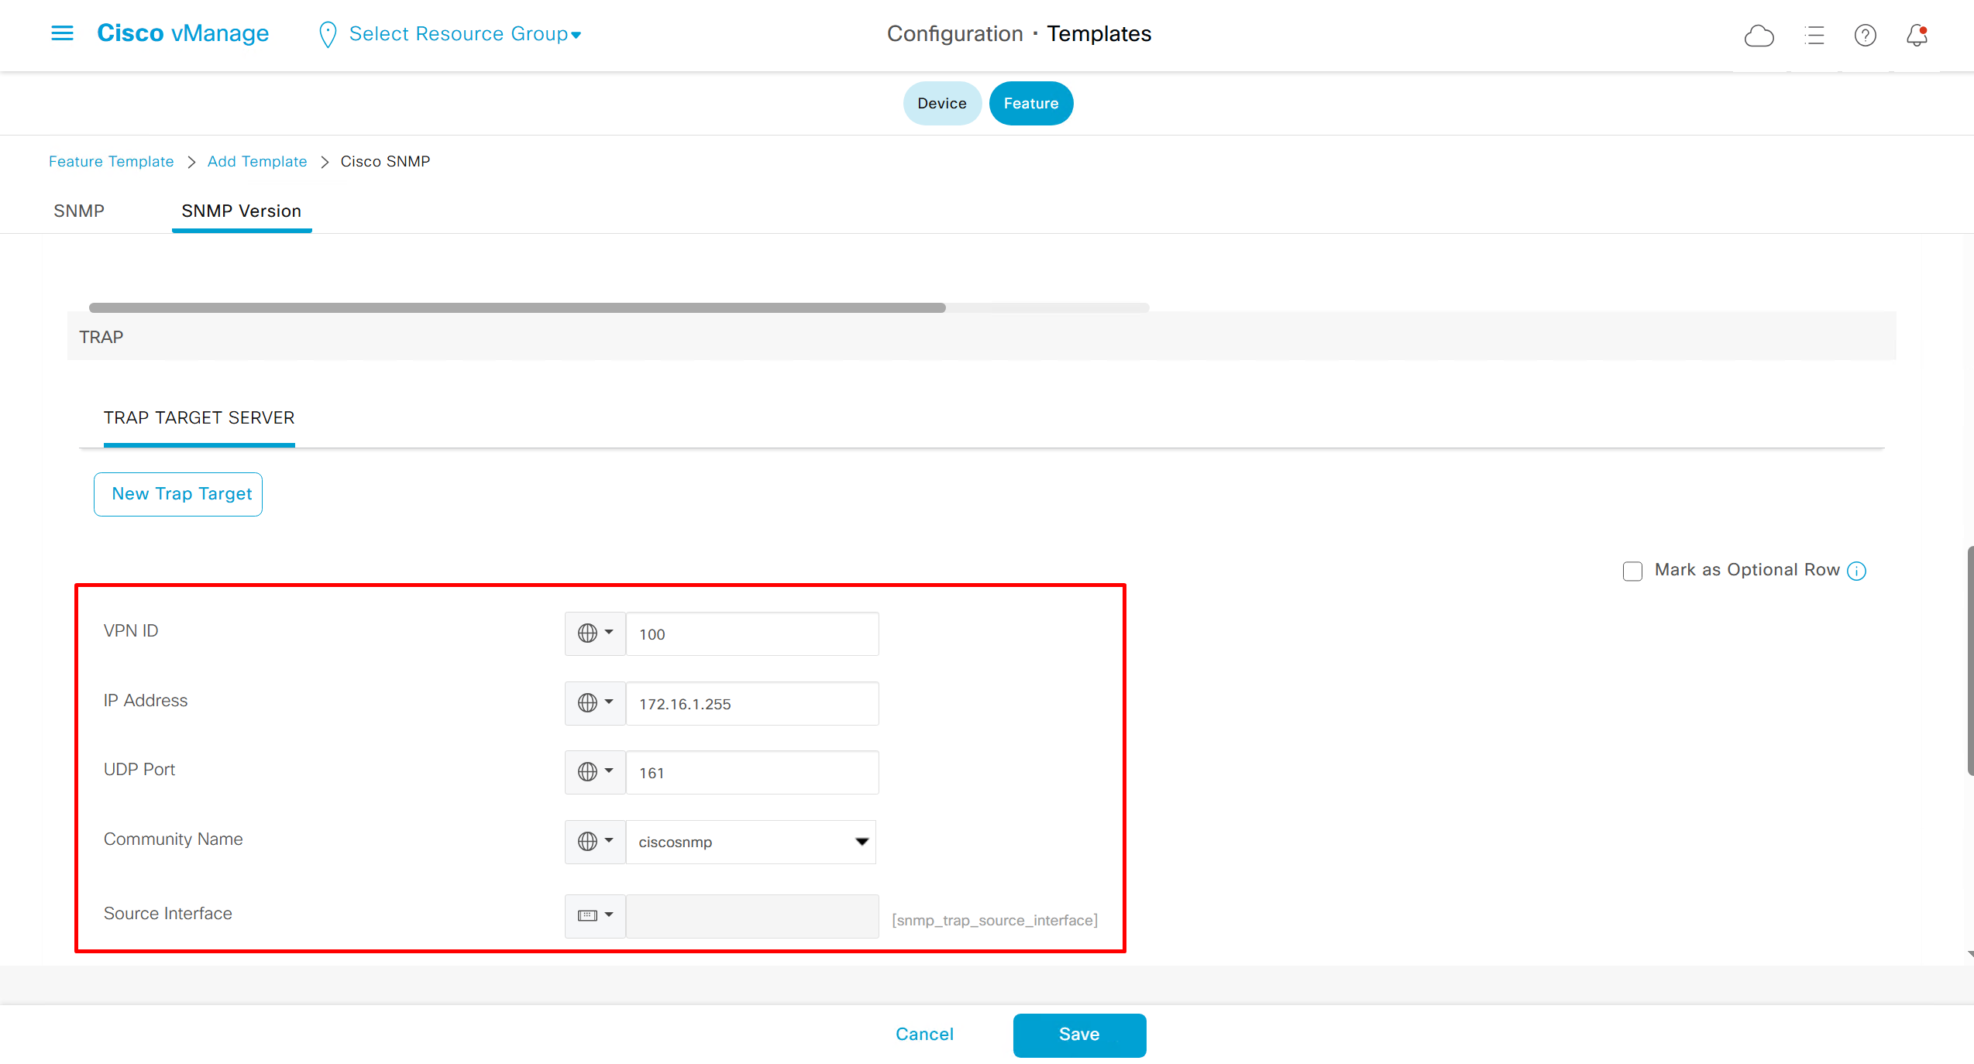Open the help question mark icon
Image resolution: width=1974 pixels, height=1064 pixels.
point(1865,36)
